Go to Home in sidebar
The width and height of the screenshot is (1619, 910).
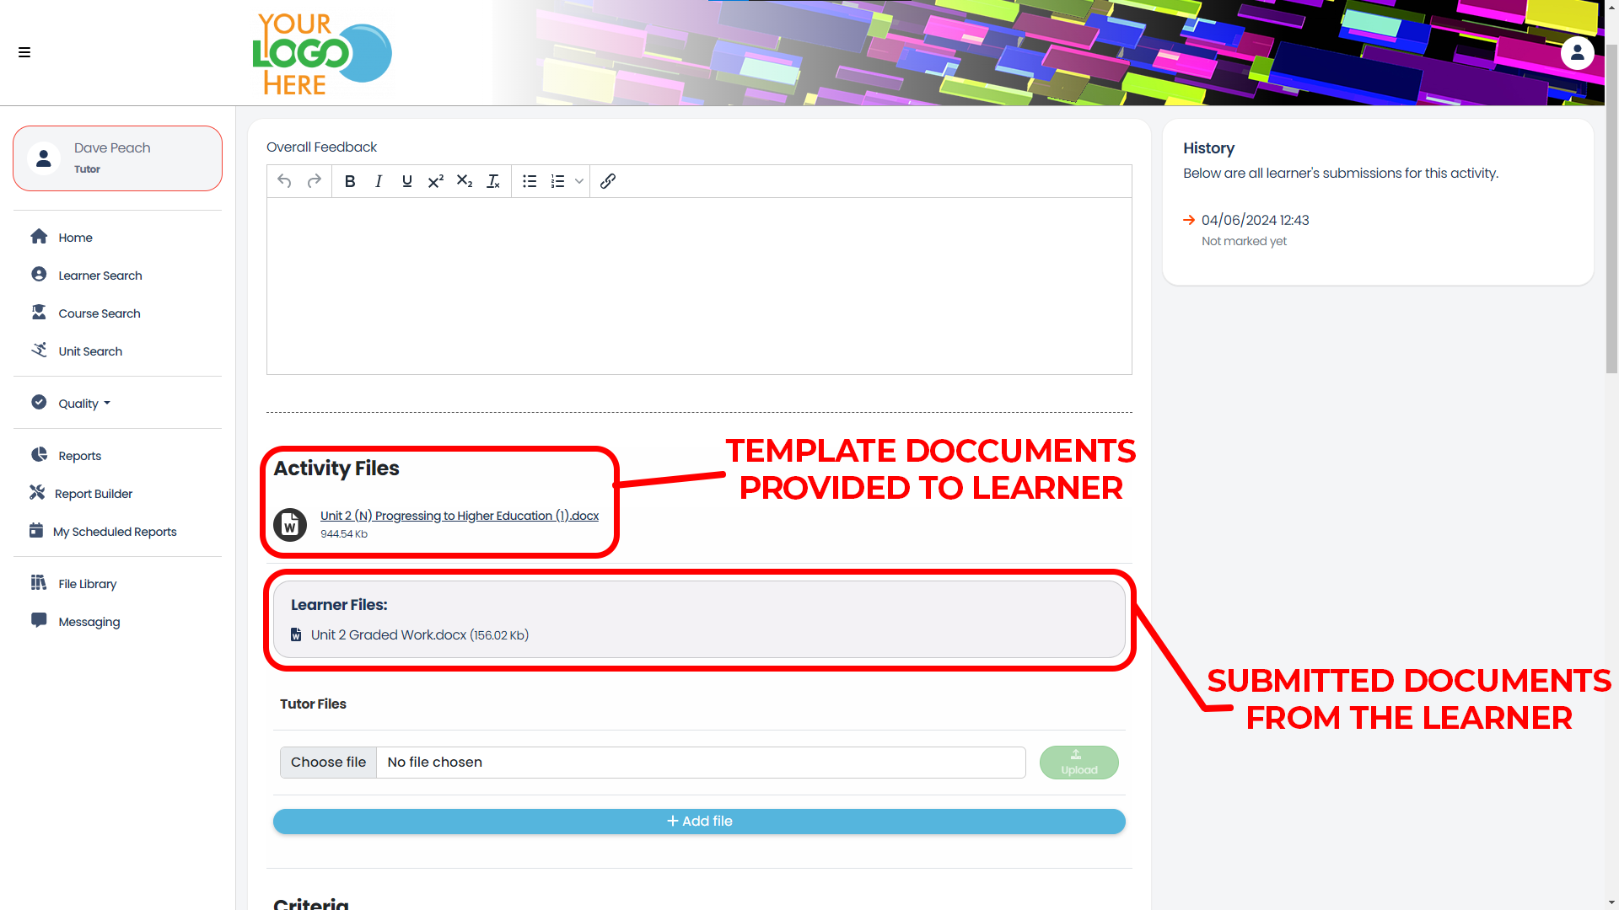pyautogui.click(x=75, y=238)
